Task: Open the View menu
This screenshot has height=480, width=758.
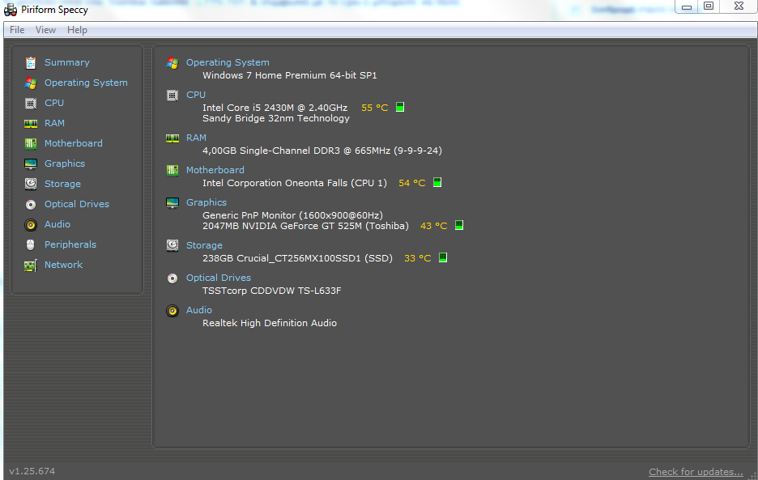Action: tap(45, 30)
